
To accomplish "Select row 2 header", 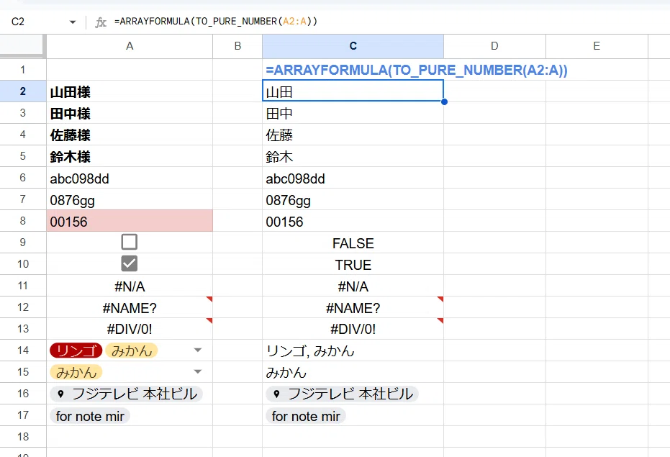I will (22, 91).
